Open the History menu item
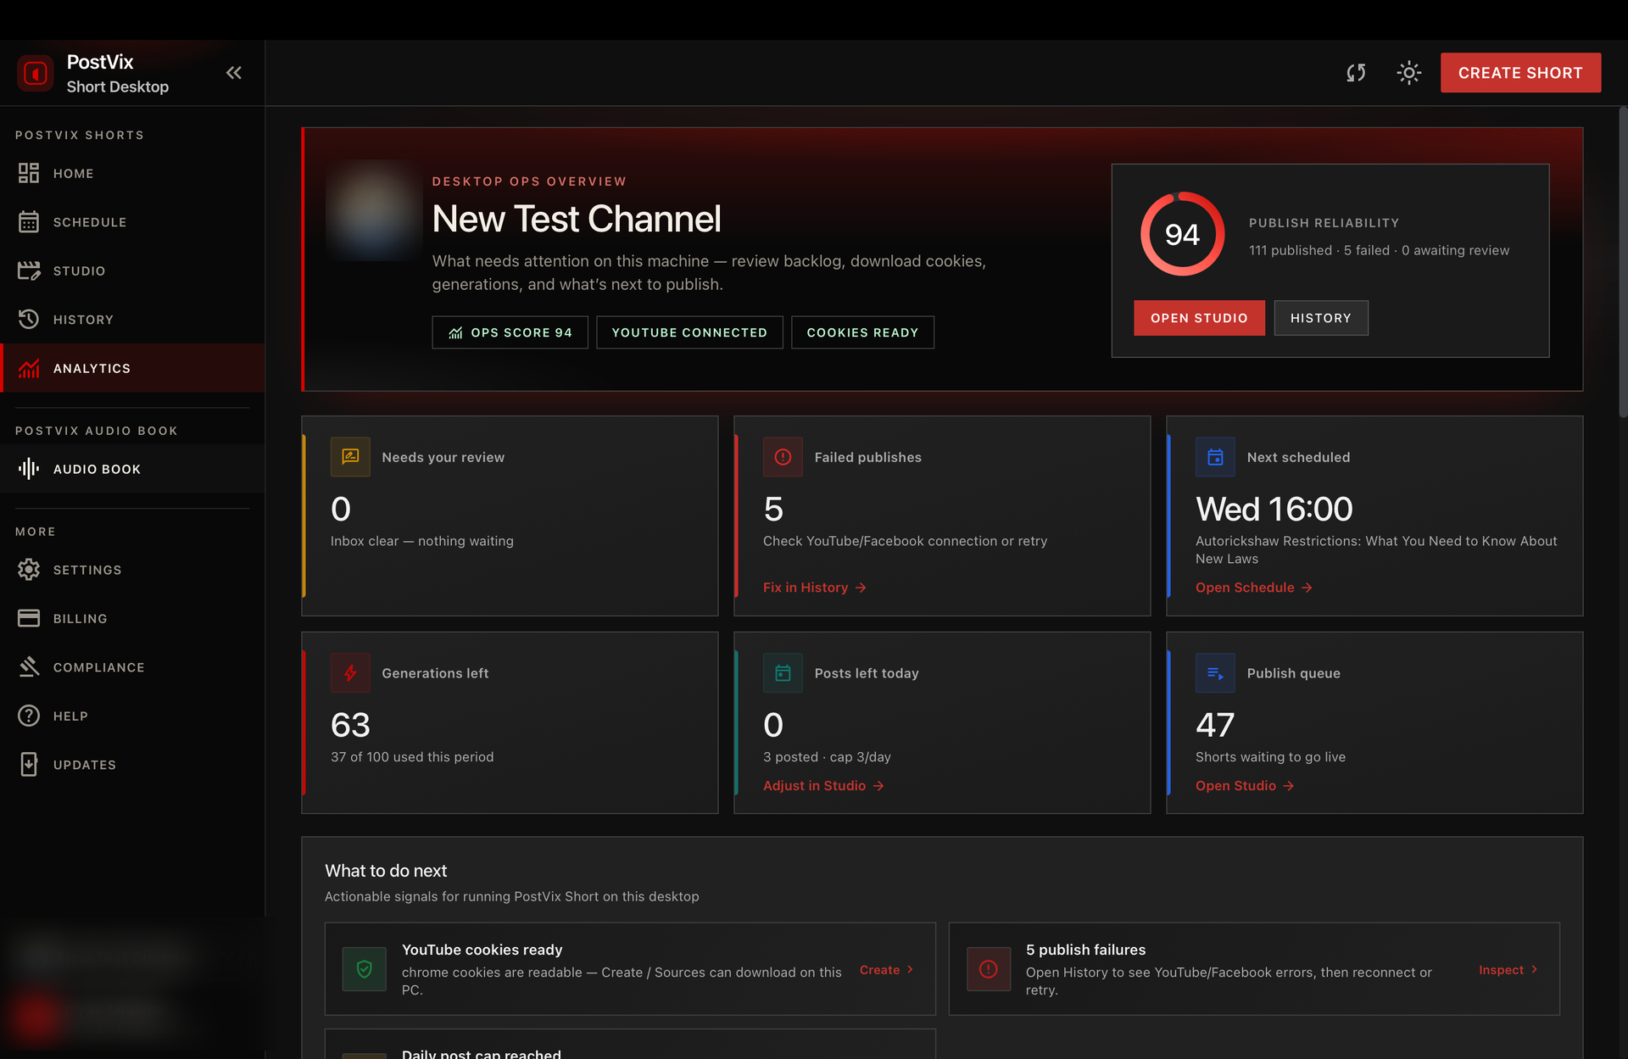 132,320
